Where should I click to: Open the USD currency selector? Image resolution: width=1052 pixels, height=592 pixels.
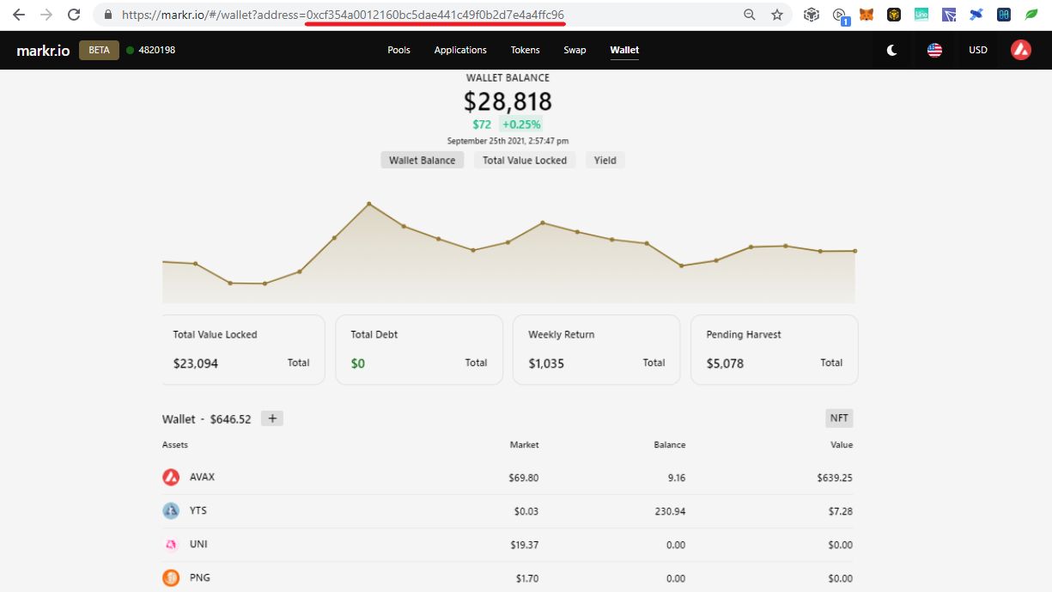click(978, 50)
